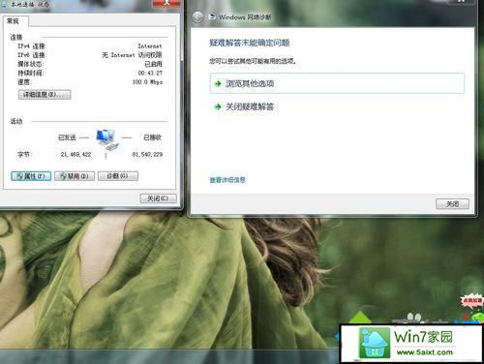Click the 00:43:27 duration value
Viewport: 484px width, 364px height.
coord(150,74)
